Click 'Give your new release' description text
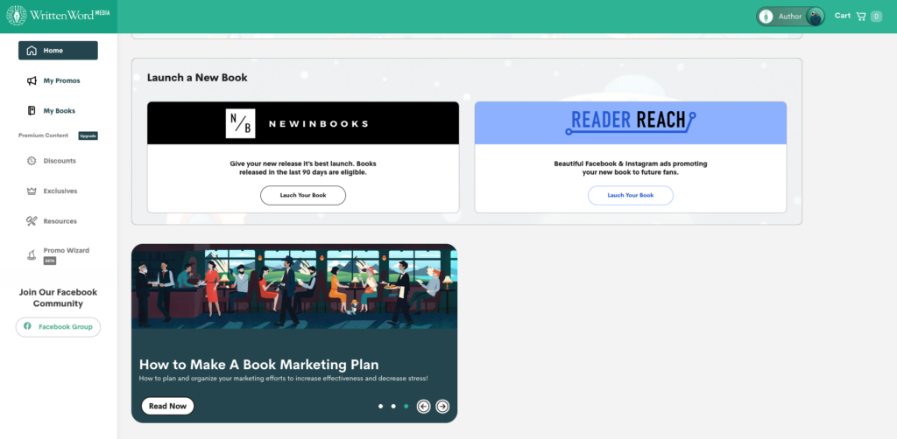 [303, 168]
